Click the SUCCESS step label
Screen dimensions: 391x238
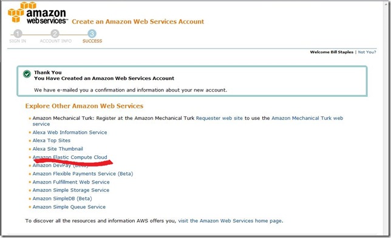pyautogui.click(x=92, y=41)
